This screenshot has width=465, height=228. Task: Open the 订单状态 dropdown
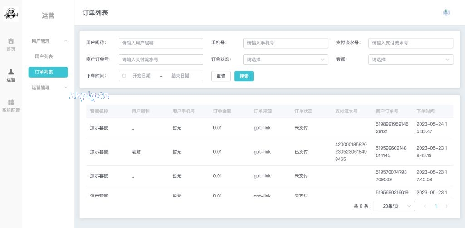tap(286, 59)
